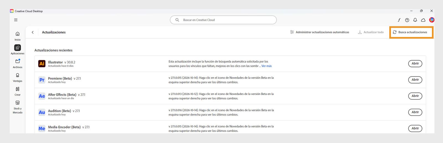This screenshot has width=443, height=143.
Task: Click the Media Encoder (Beta) app icon
Action: coord(42,128)
